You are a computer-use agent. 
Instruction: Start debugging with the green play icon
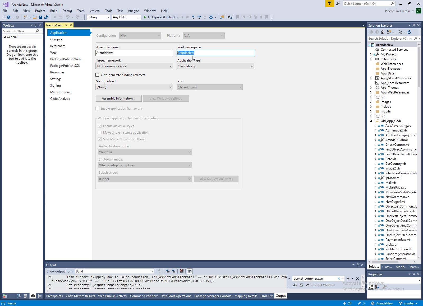[x=145, y=17]
